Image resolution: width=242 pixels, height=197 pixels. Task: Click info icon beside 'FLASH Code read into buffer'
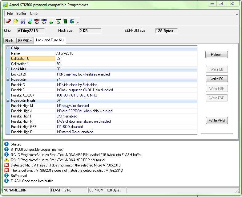(6, 181)
